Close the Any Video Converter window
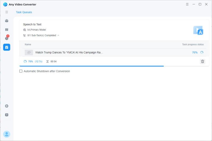The width and height of the screenshot is (212, 141). [x=206, y=4]
